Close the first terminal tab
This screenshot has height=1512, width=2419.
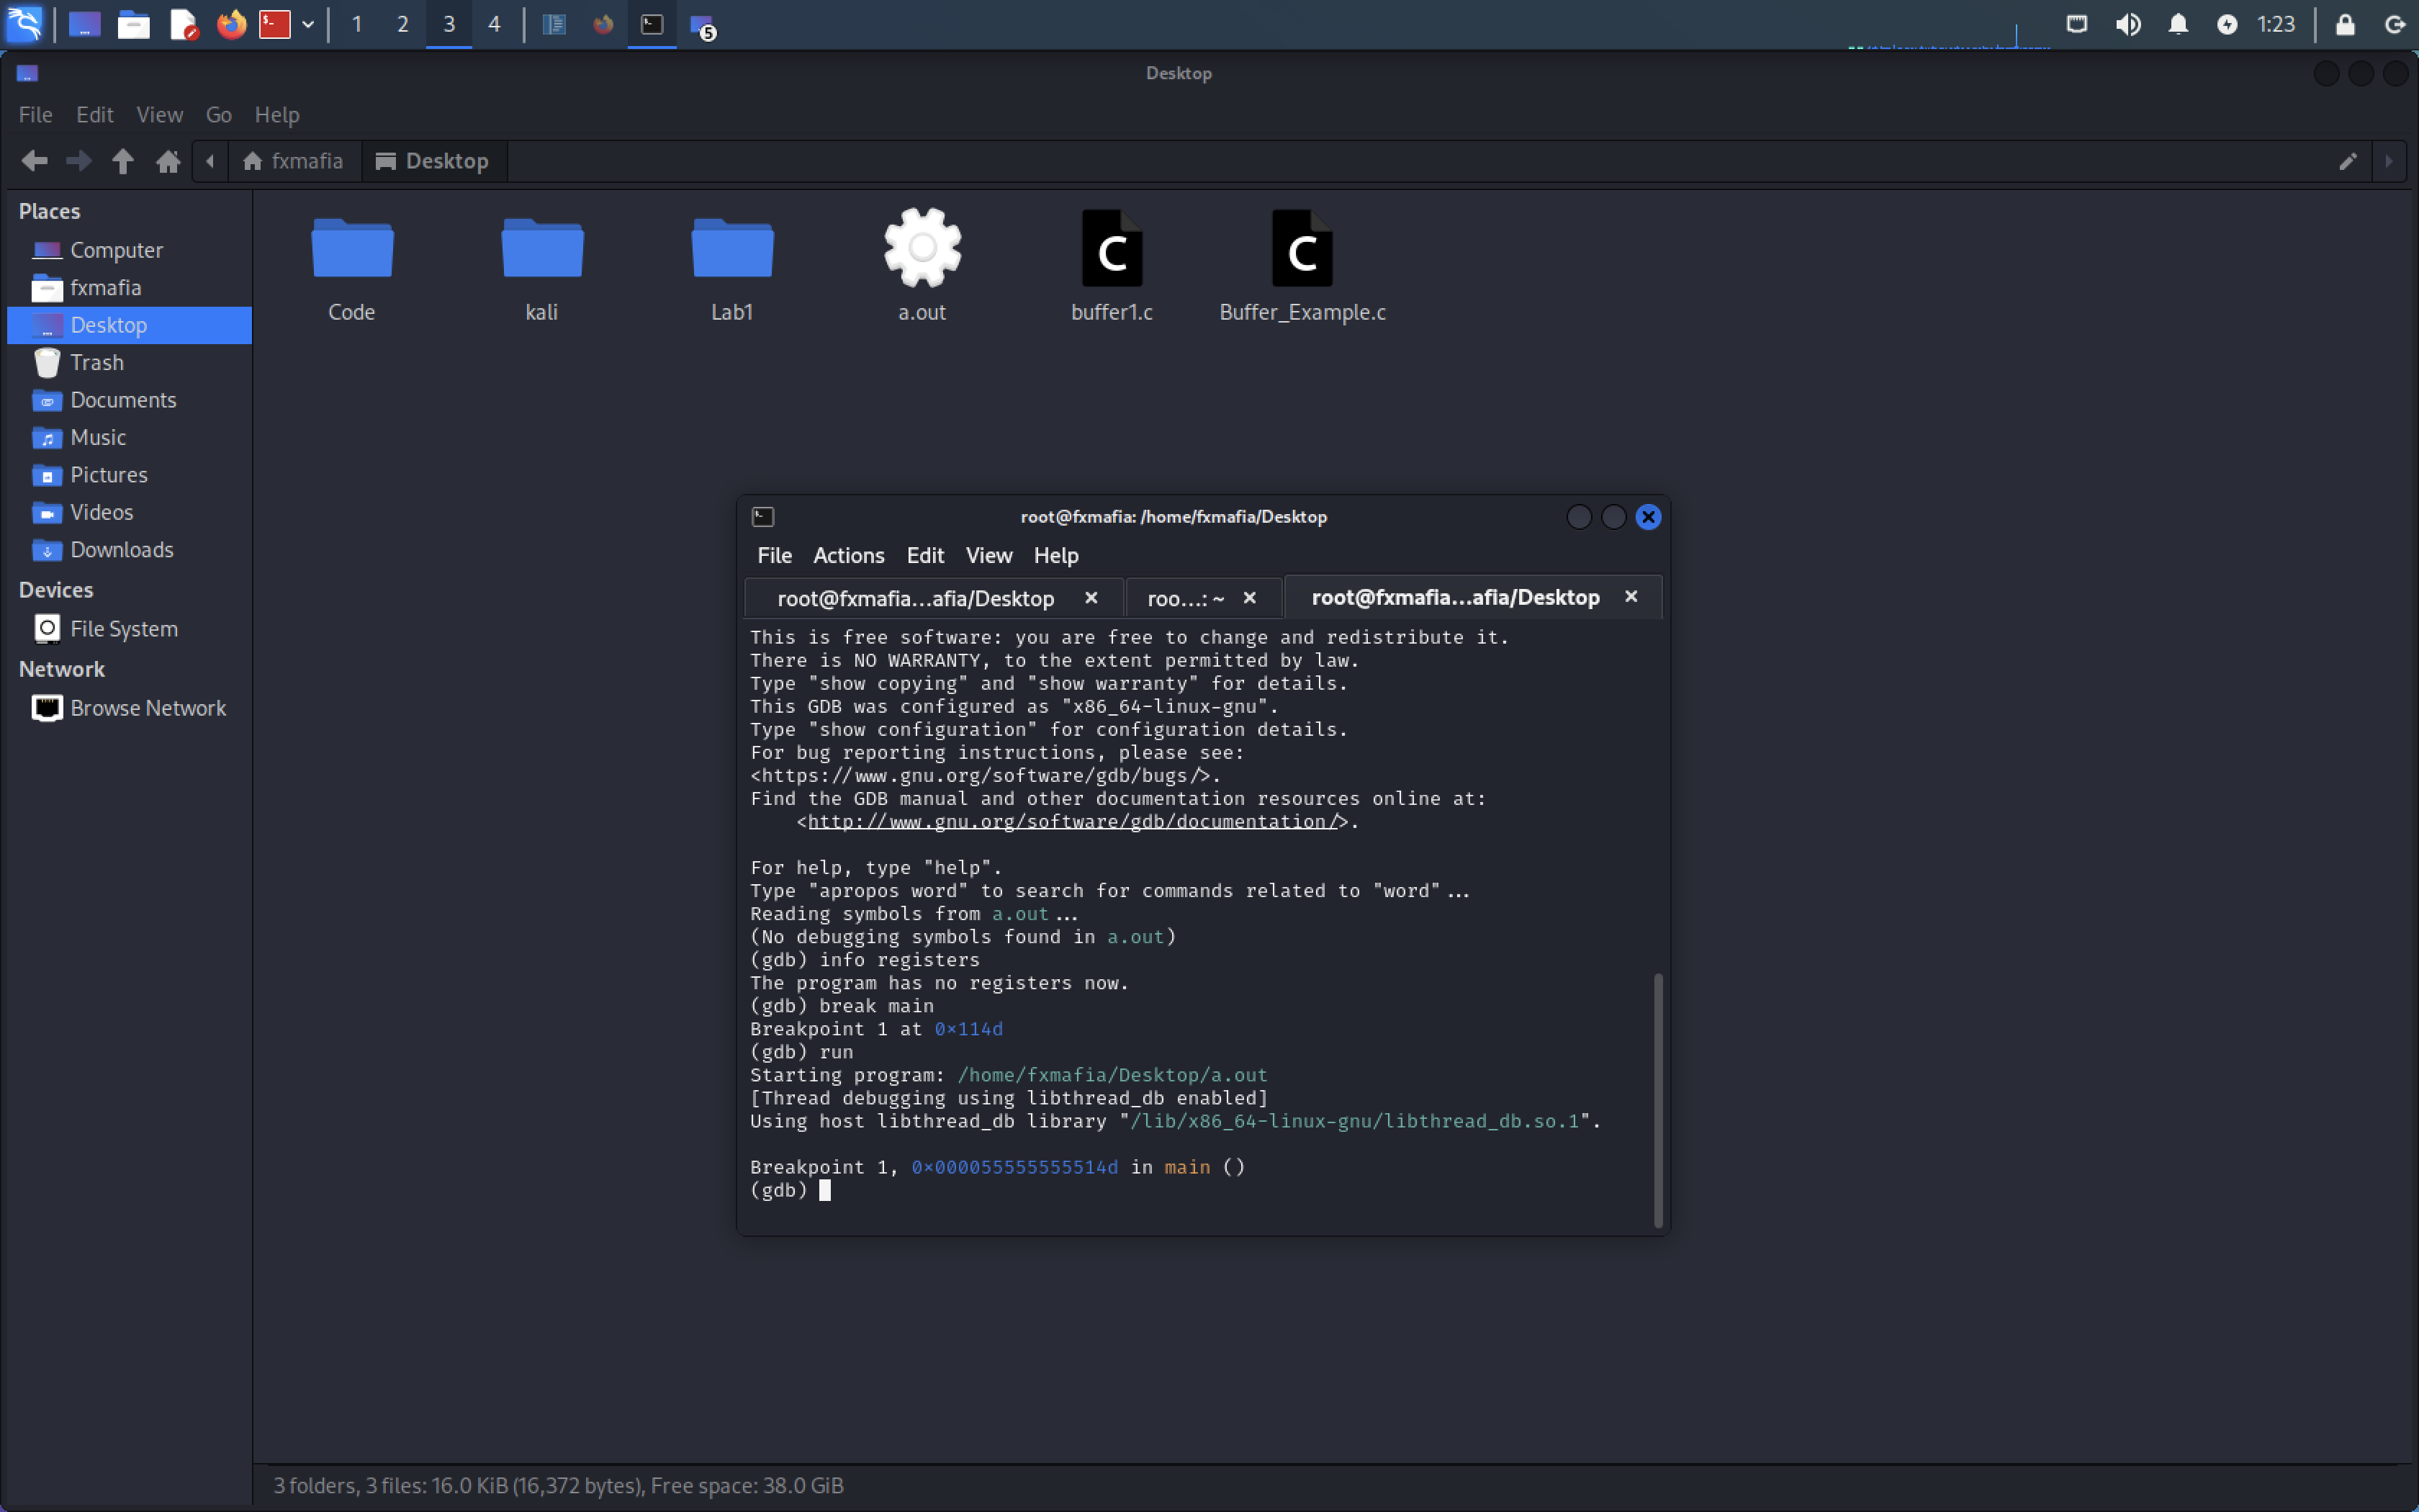1091,597
